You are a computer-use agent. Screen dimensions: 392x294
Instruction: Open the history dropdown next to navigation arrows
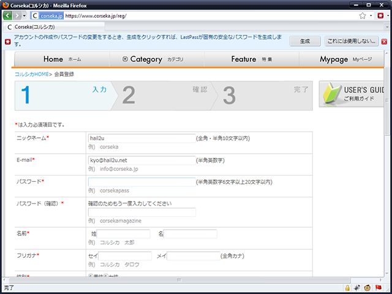tap(24, 15)
